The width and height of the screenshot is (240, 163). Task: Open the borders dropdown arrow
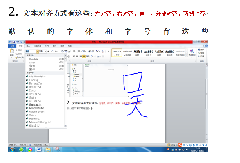tap(105, 56)
